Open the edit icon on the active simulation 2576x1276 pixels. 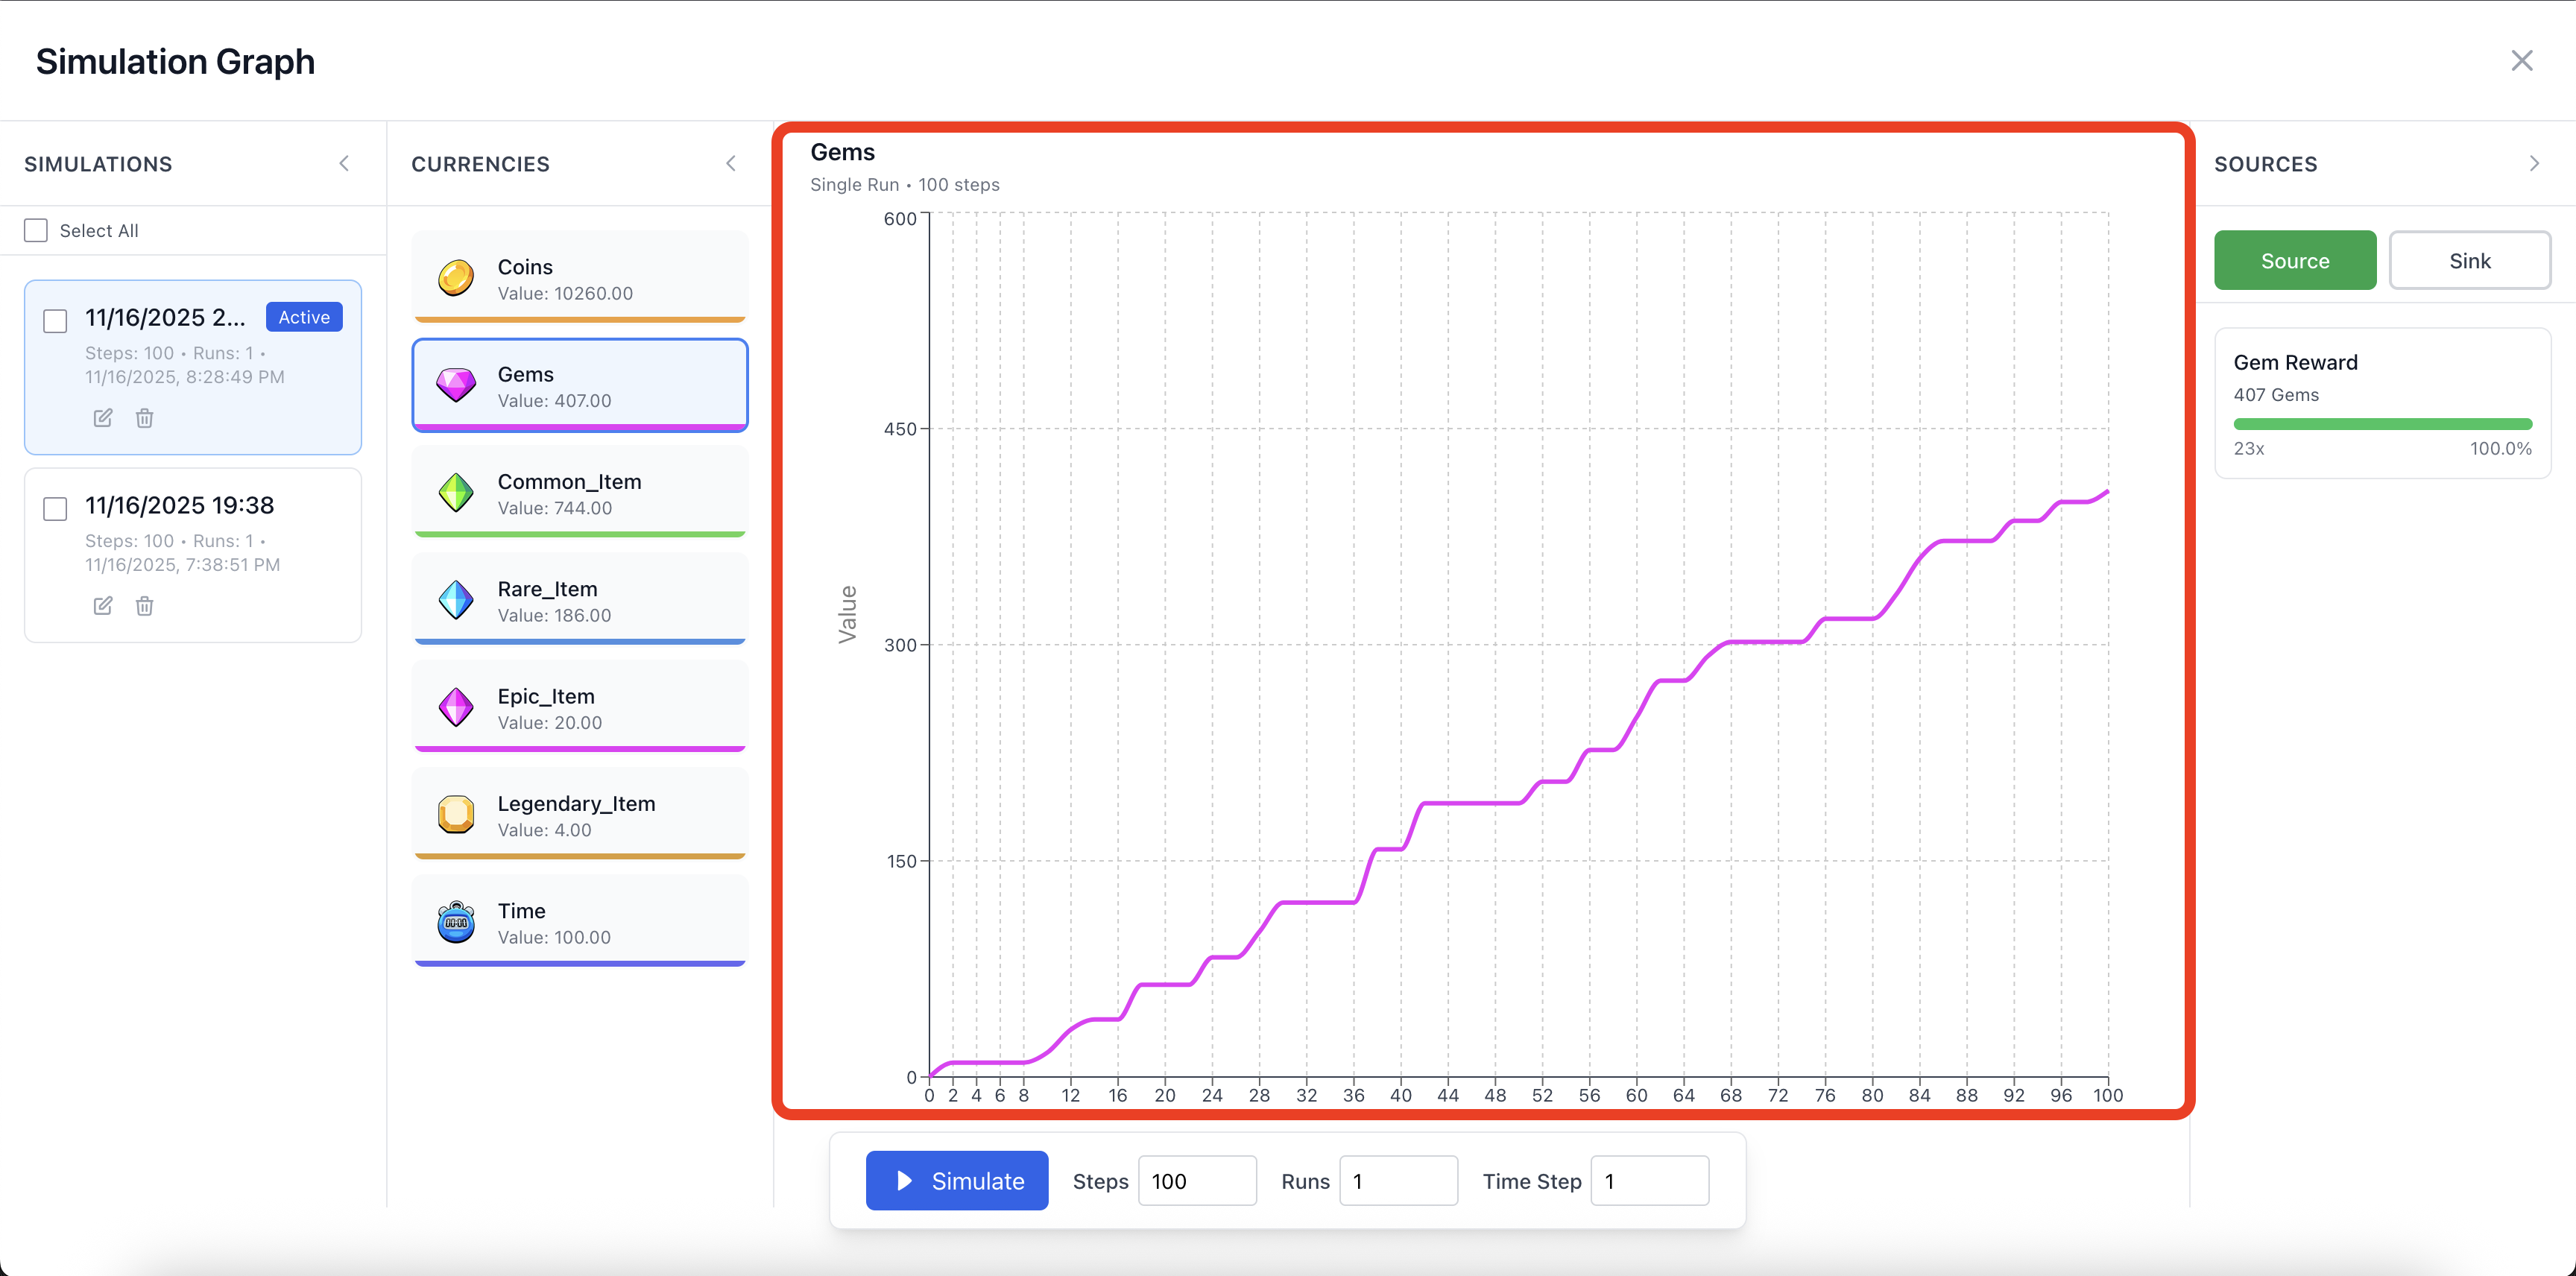tap(102, 418)
